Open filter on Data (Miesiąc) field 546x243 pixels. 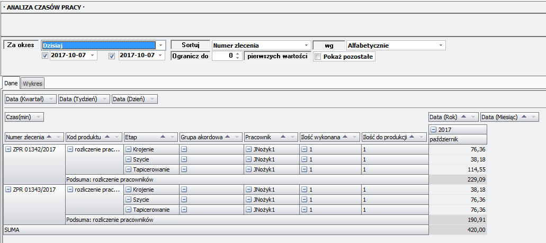(533, 117)
